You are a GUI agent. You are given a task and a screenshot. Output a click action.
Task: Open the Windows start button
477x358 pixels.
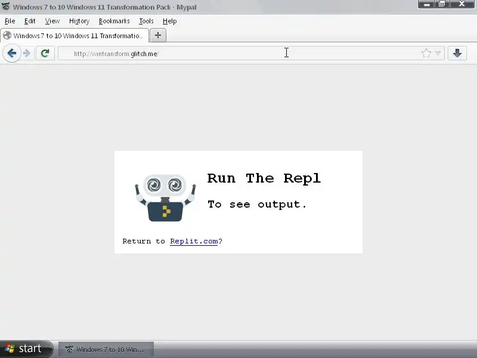26,348
